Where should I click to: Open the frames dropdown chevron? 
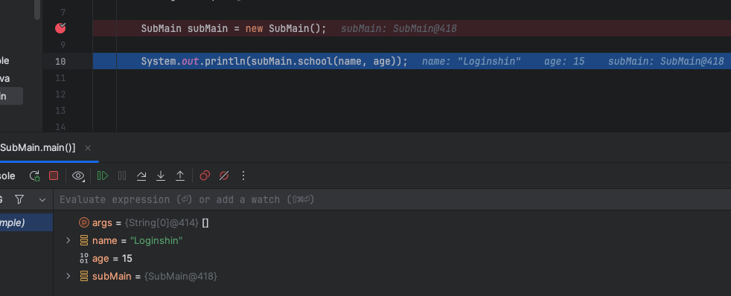[x=42, y=200]
